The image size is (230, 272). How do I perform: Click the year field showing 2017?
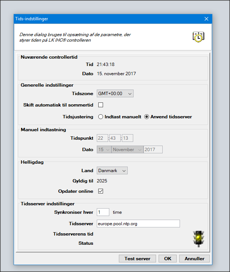pyautogui.click(x=153, y=149)
